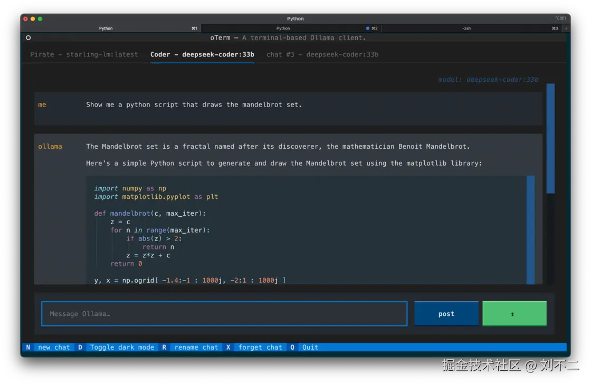Screen dimensions: 591x384
Task: Click new chat in footer bar
Action: [54, 348]
